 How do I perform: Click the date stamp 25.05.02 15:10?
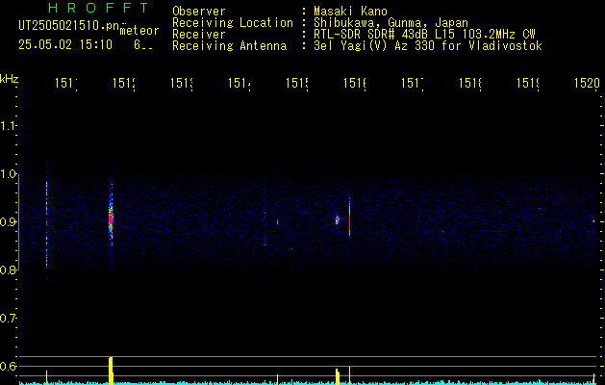65,45
